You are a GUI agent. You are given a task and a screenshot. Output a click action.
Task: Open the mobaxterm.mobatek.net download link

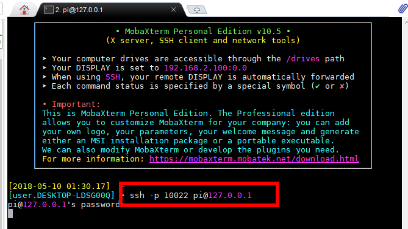point(254,159)
